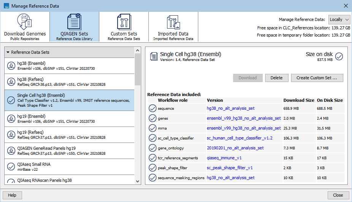Click the download icon next to hg38 (Ensembl)
The image size is (352, 202).
point(11,66)
